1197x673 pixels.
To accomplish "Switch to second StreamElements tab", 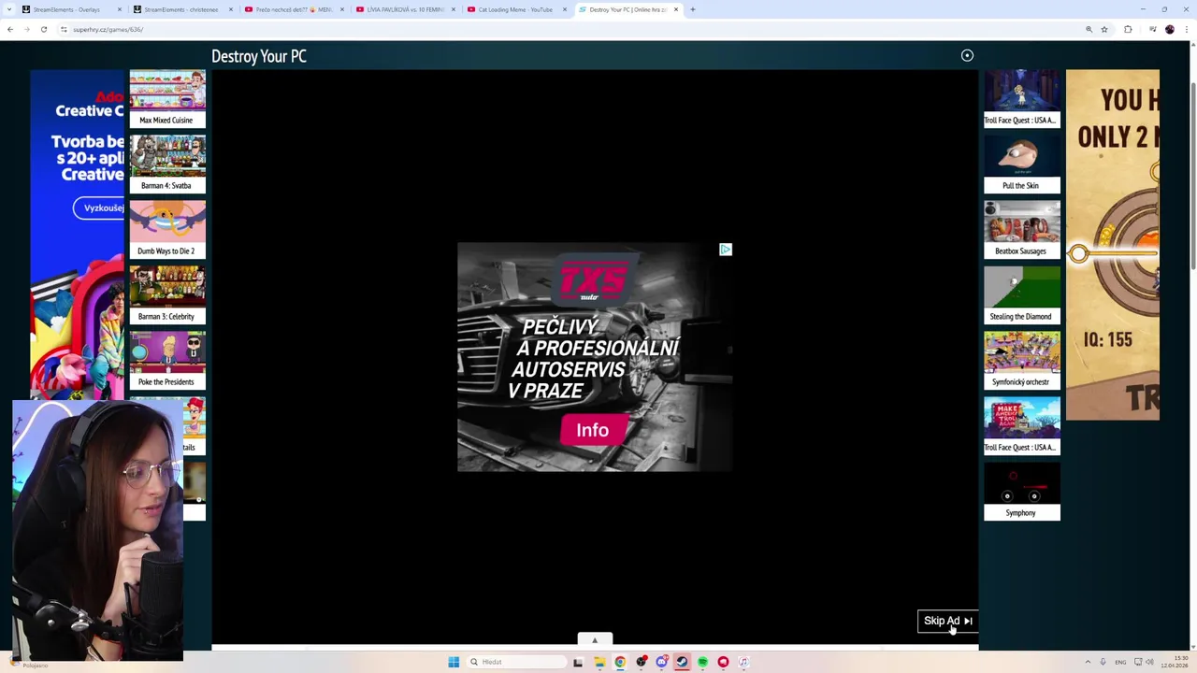I will pyautogui.click(x=181, y=9).
